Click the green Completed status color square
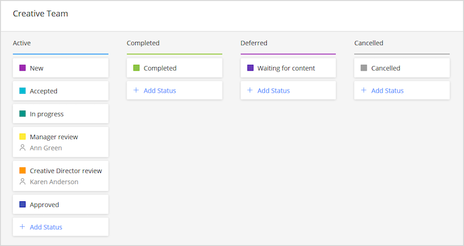 136,68
